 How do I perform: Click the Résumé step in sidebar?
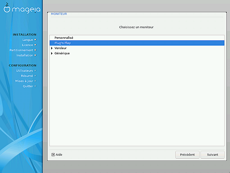27,76
